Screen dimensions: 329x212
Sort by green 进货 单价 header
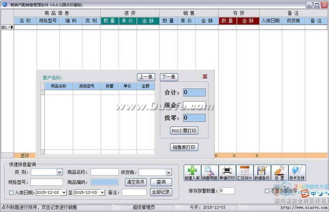pos(127,21)
